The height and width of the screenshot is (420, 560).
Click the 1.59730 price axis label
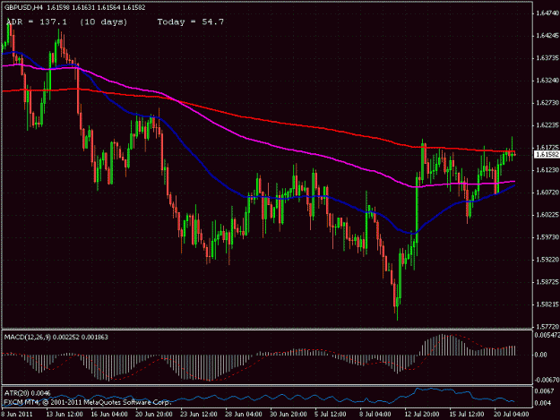[x=547, y=237]
